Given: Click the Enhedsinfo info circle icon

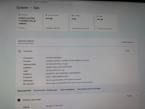Looking at the screenshot, I should pyautogui.click(x=19, y=51).
